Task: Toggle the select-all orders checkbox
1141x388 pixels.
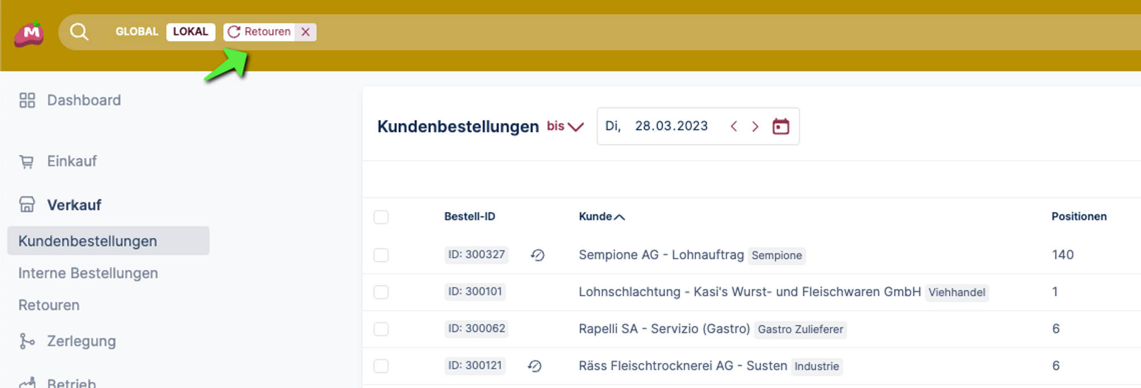Action: coord(381,217)
